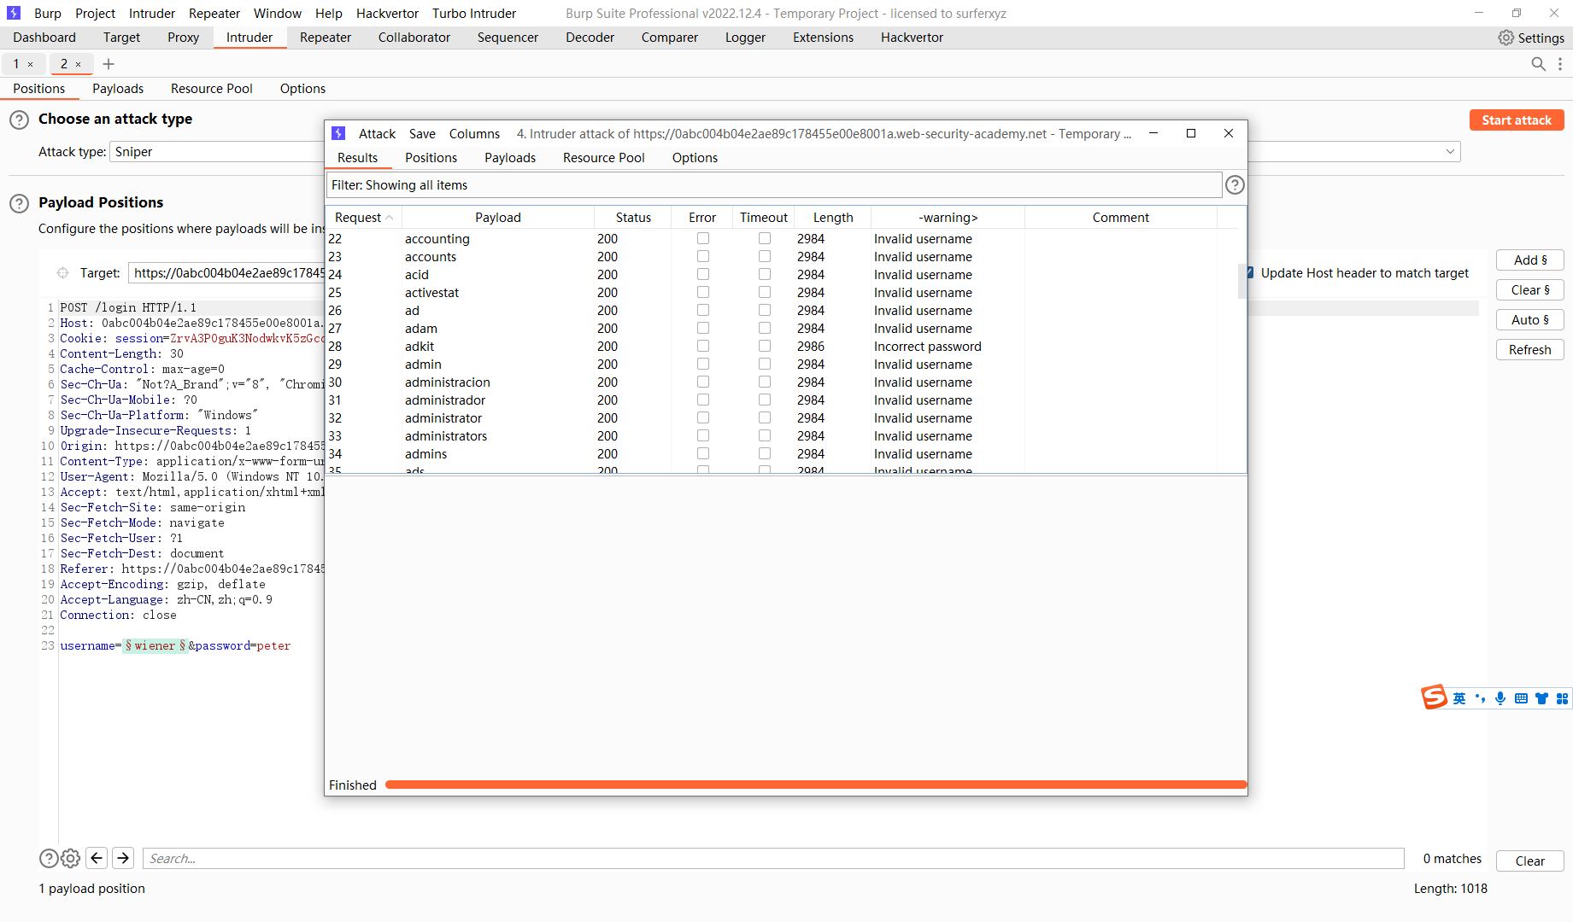
Task: Maximize the Intruder attack window
Action: [x=1191, y=133]
